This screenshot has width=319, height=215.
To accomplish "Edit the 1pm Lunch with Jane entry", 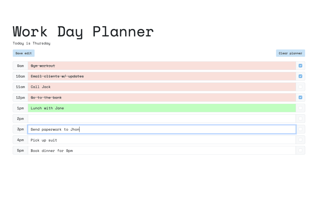I will coord(162,108).
